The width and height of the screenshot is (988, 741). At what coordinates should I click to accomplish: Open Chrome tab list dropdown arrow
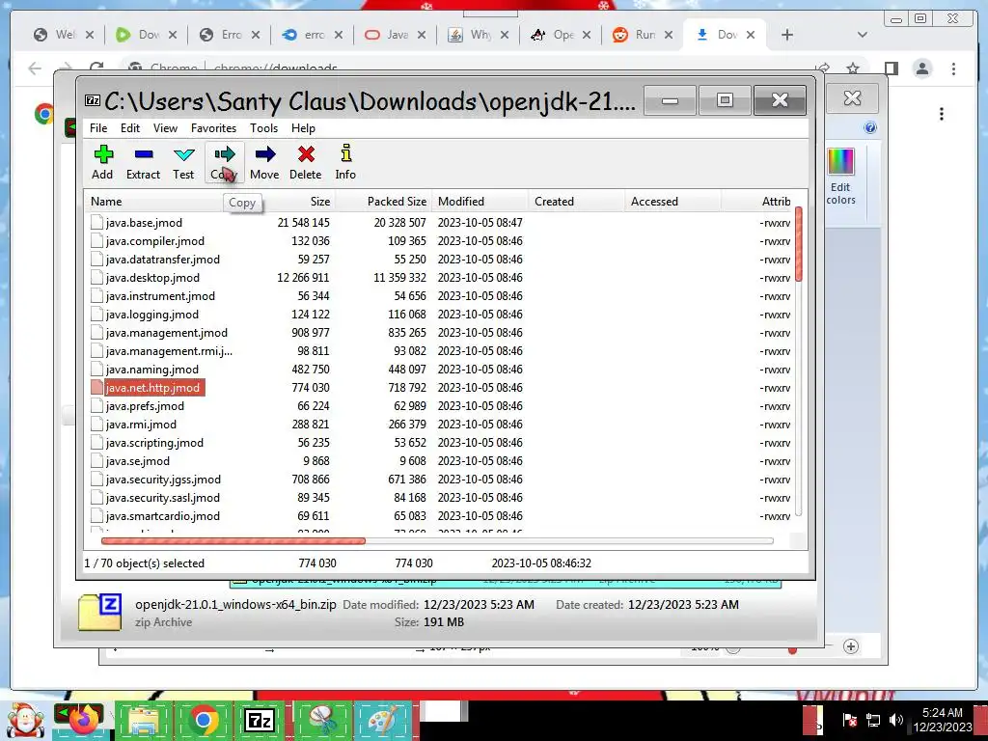862,35
